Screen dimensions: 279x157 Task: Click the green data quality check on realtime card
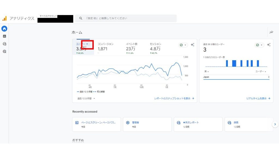(x=257, y=45)
